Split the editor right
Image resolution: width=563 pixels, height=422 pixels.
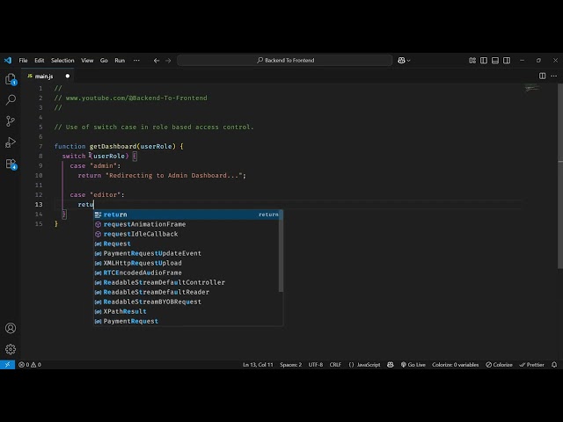[542, 76]
